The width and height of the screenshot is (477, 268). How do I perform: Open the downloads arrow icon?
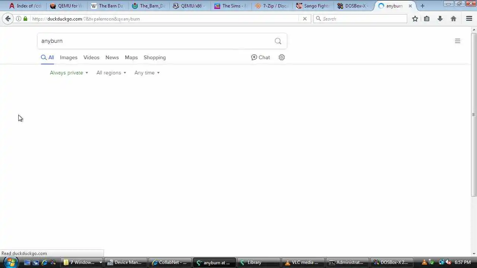(x=440, y=19)
